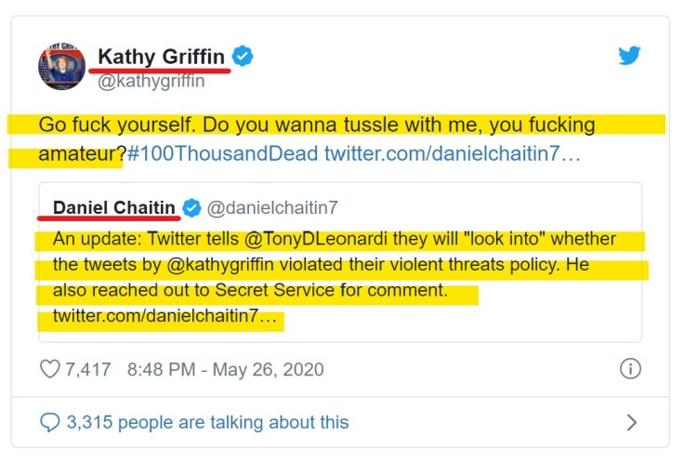Click Kathy Griffin's verified badge
The height and width of the screenshot is (462, 684).
tap(243, 57)
